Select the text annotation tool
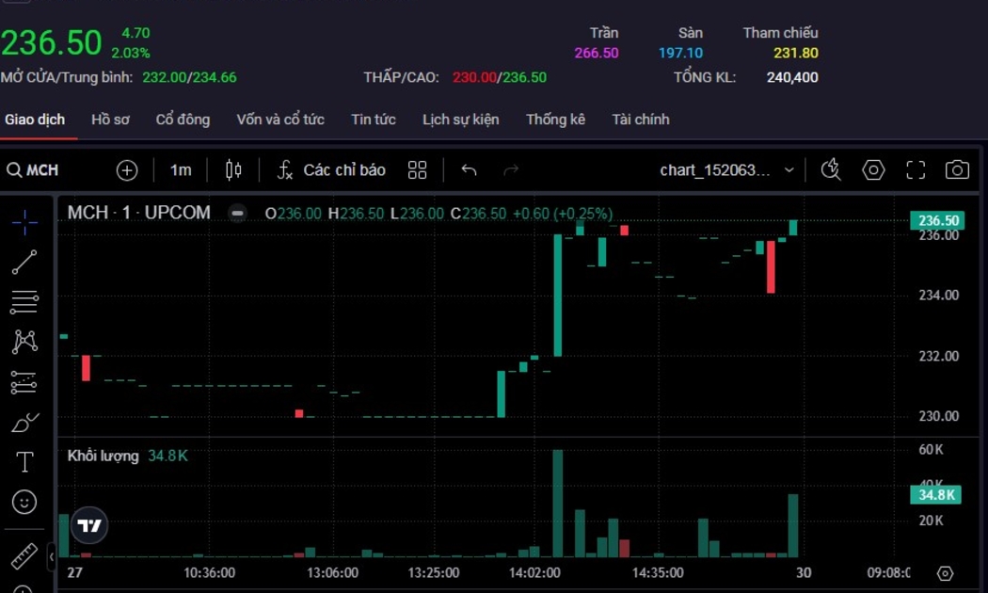988x593 pixels. (x=24, y=462)
